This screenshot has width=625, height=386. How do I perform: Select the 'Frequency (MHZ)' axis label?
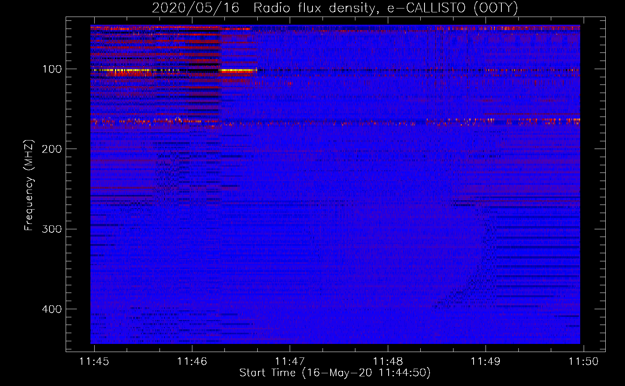(29, 185)
